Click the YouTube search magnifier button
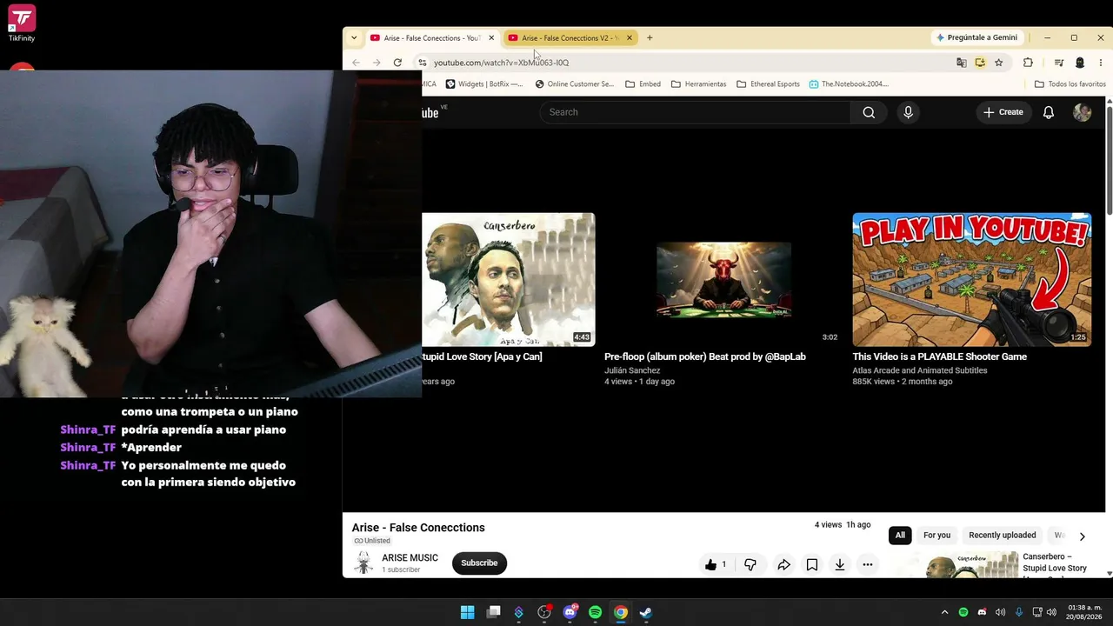 [869, 112]
